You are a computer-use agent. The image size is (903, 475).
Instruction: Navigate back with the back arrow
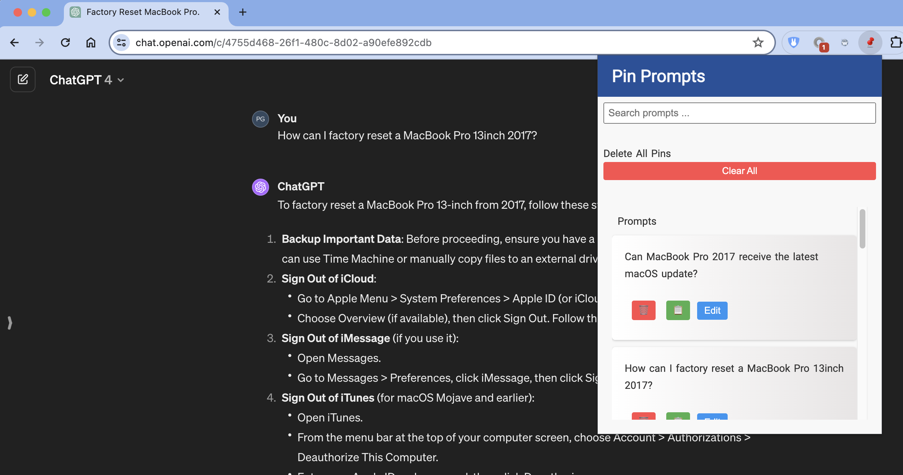click(x=14, y=43)
